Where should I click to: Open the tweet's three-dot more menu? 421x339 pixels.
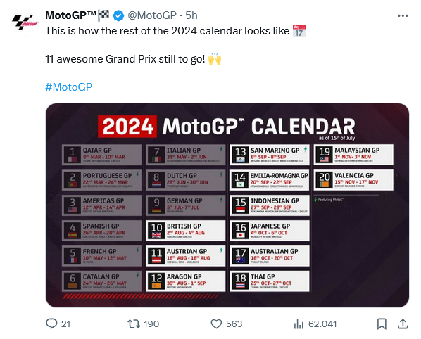pyautogui.click(x=403, y=16)
